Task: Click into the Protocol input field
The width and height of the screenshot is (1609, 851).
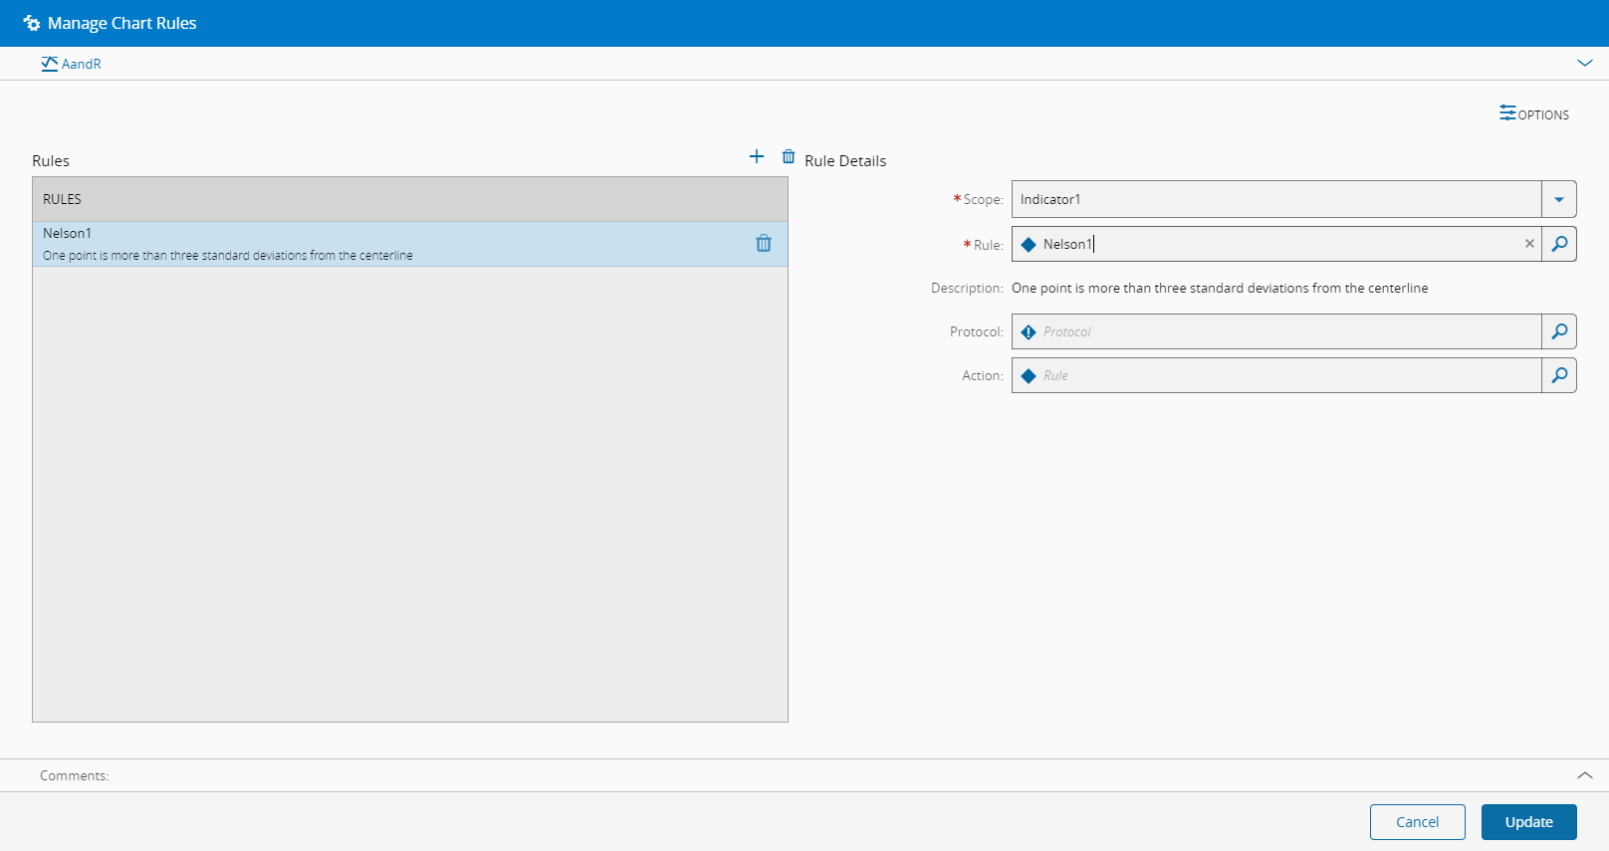Action: pyautogui.click(x=1284, y=331)
